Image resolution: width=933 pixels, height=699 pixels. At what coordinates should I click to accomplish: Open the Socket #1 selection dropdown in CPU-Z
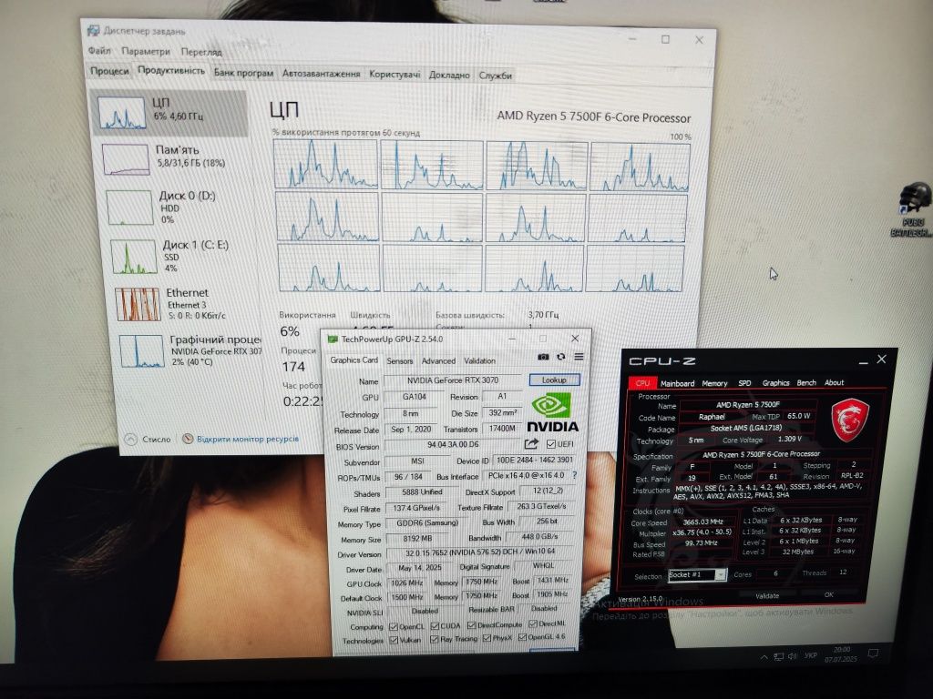pos(697,575)
